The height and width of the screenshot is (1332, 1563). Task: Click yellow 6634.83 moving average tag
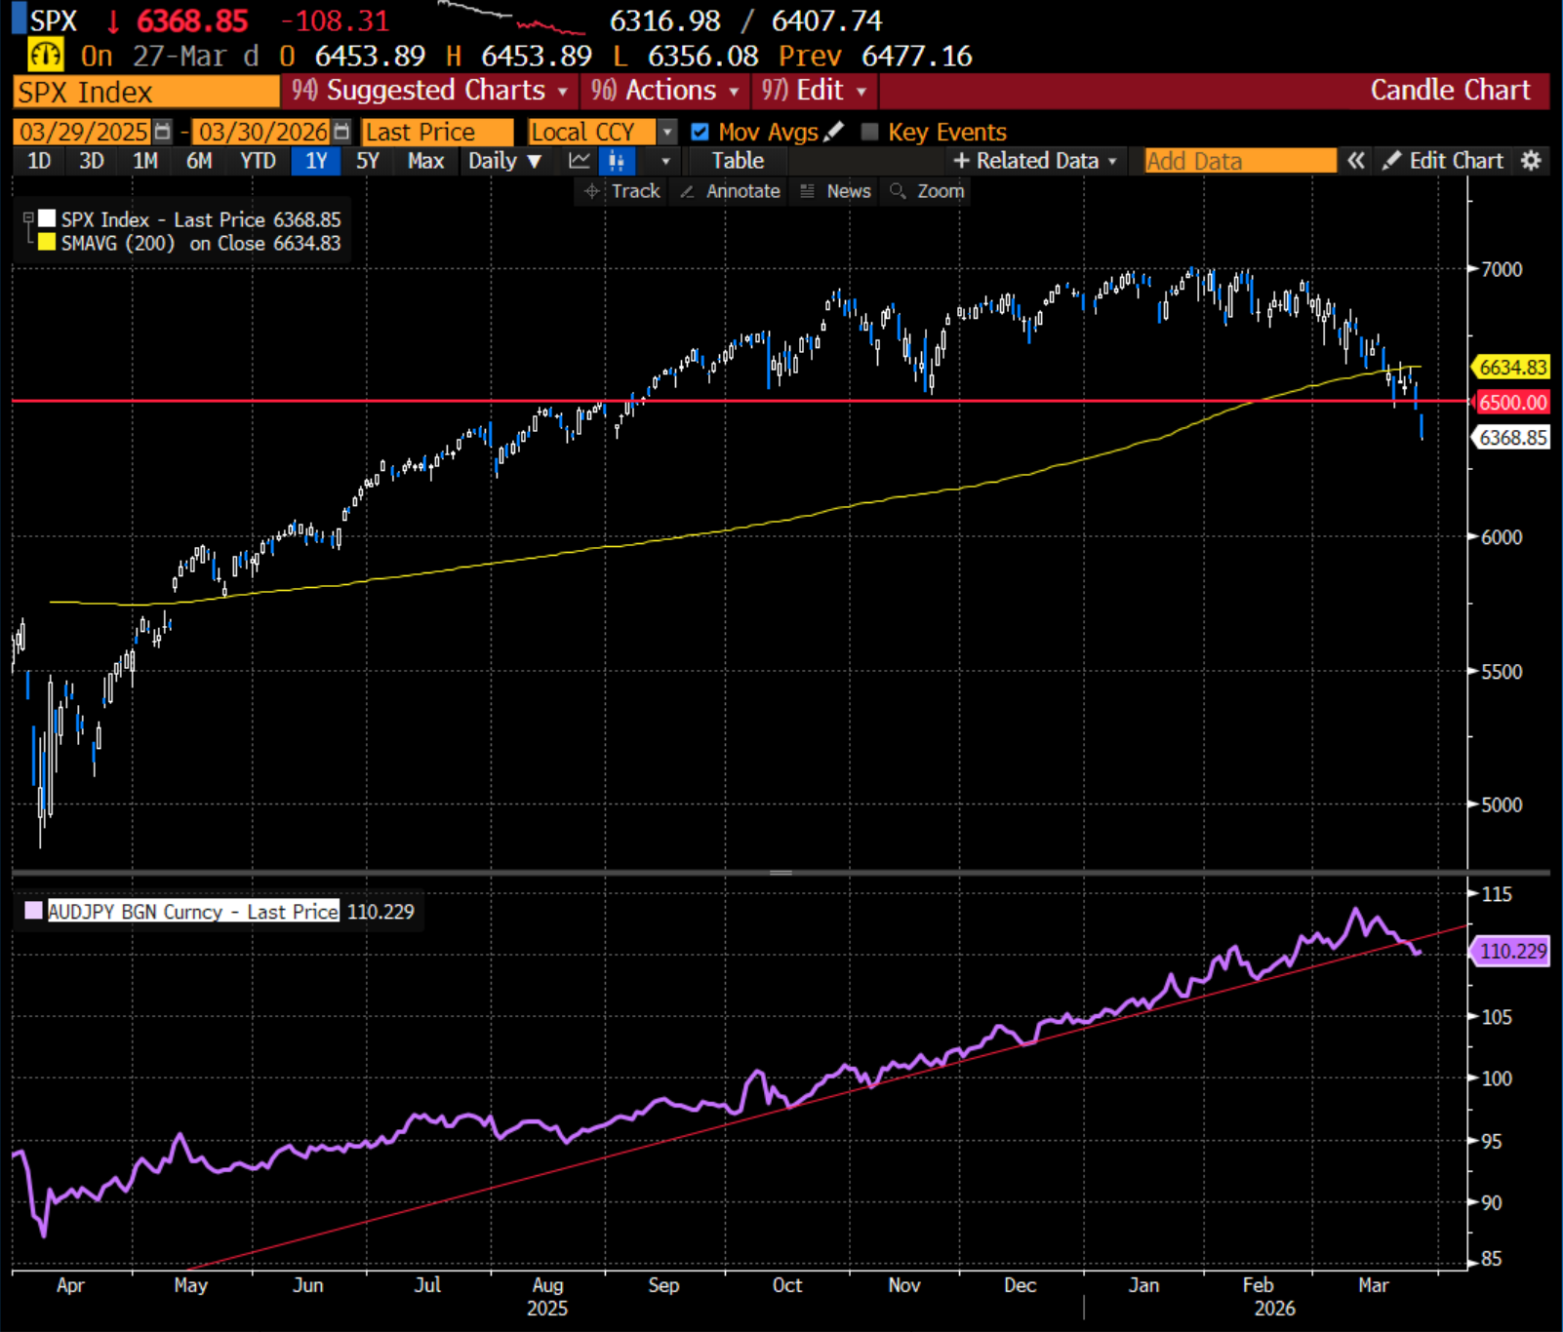[x=1511, y=368]
